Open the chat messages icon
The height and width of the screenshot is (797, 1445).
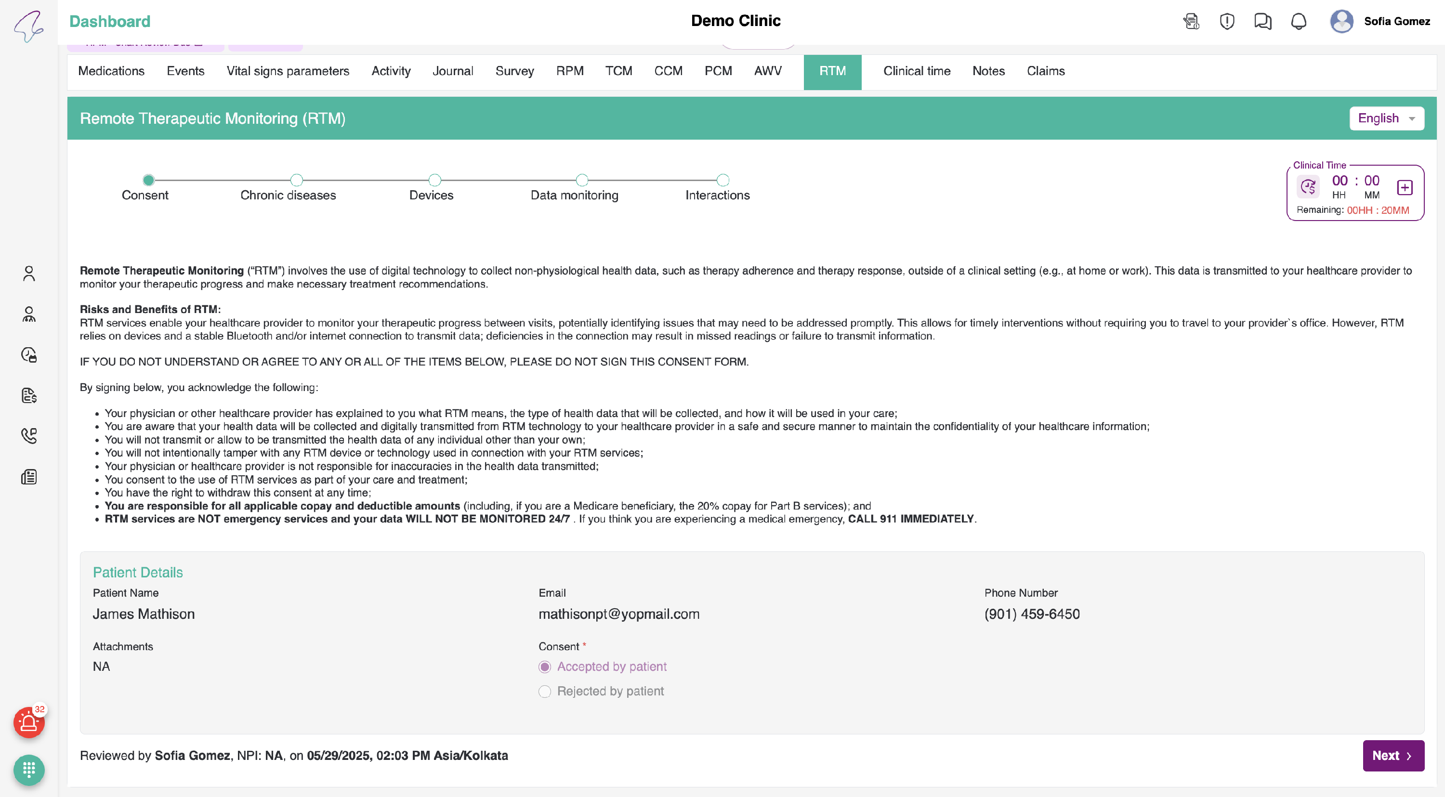[1263, 21]
